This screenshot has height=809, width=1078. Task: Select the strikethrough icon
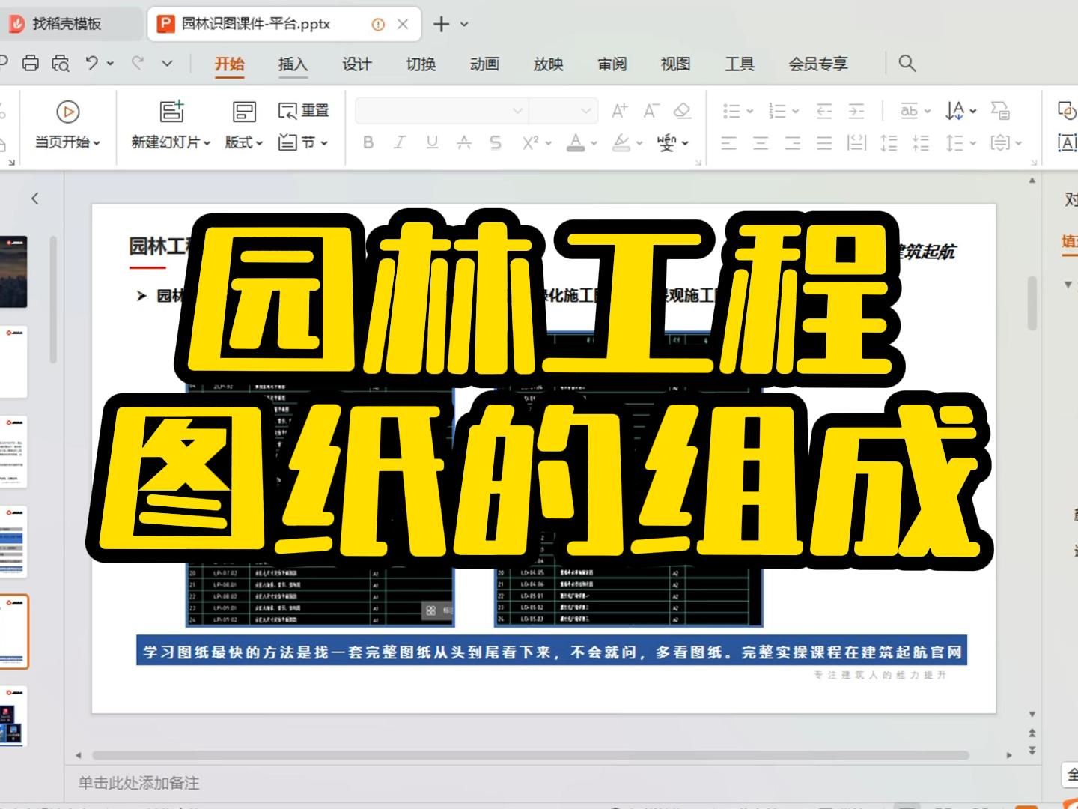coord(495,142)
